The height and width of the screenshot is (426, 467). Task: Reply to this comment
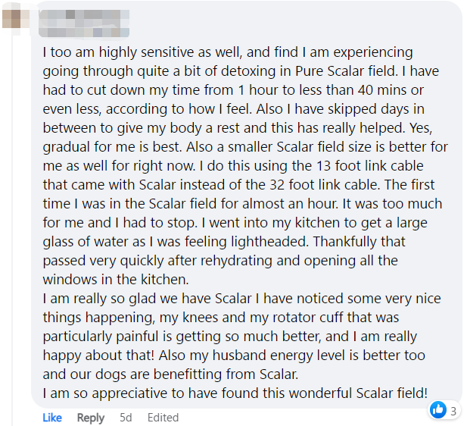91,418
